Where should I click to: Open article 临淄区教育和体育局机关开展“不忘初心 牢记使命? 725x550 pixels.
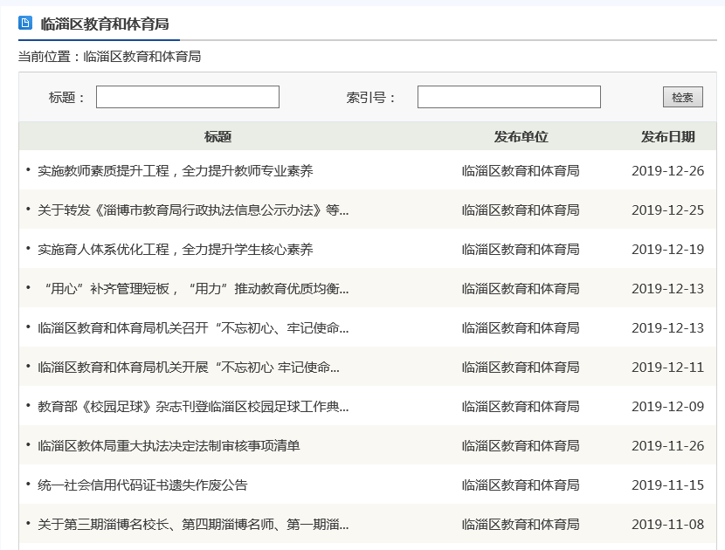189,368
